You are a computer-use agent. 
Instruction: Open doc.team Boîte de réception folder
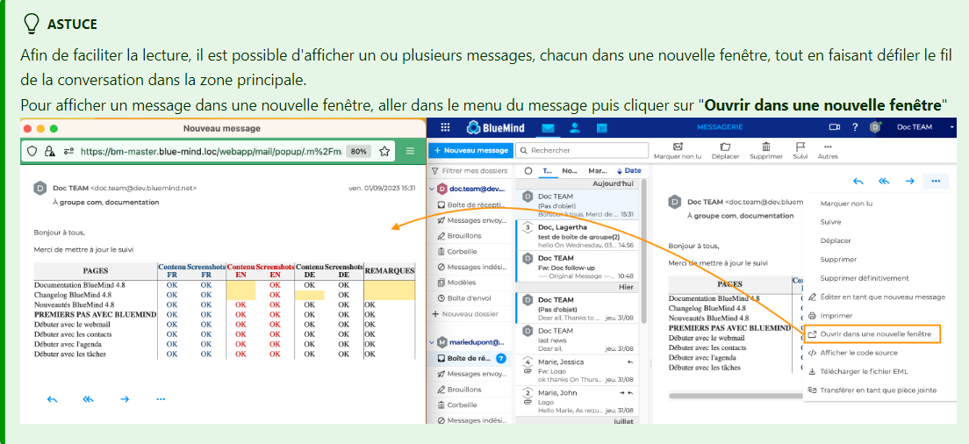coord(471,204)
